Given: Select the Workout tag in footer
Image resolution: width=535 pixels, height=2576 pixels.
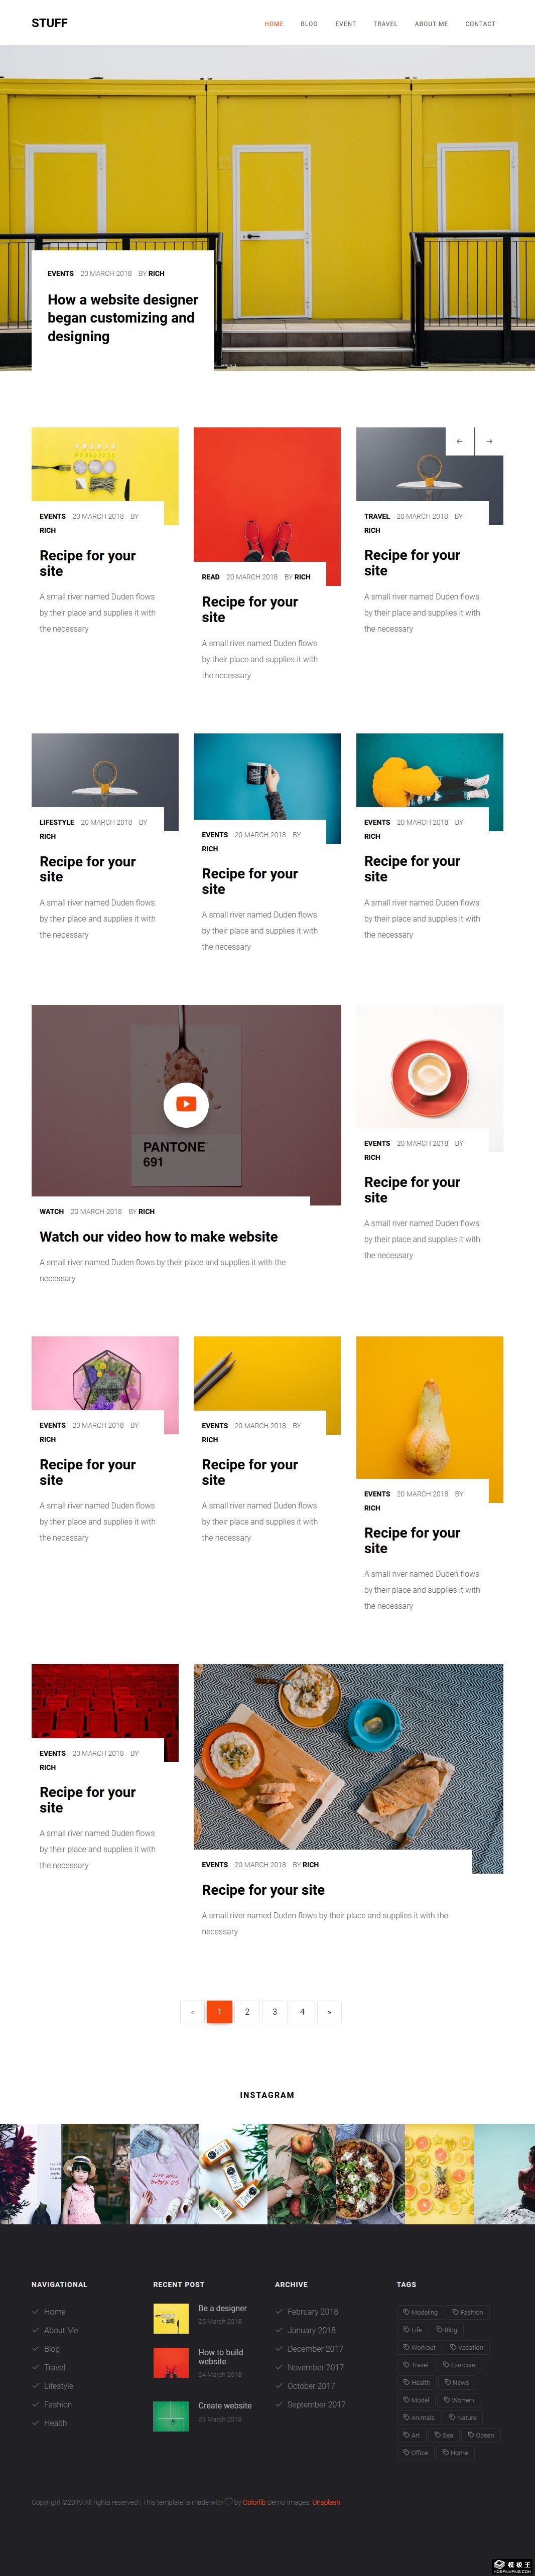Looking at the screenshot, I should pyautogui.click(x=419, y=2347).
